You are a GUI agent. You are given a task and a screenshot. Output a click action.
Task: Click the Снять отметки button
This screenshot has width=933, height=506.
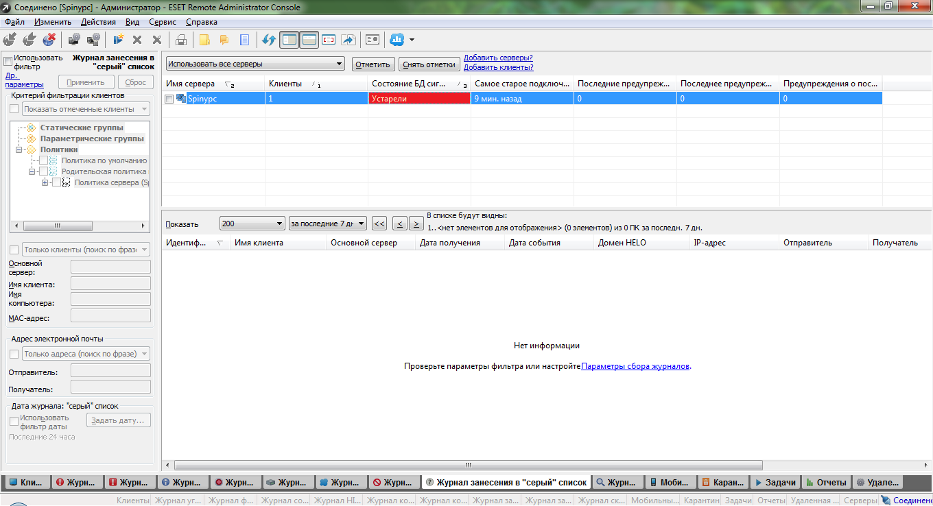429,64
